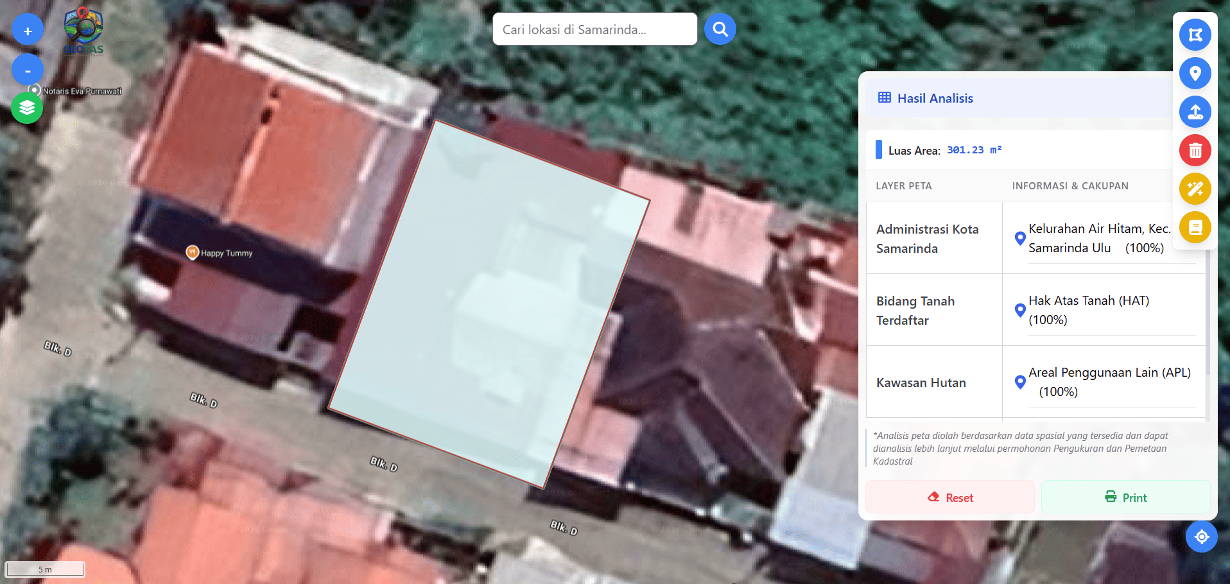Click the upload file button
Image resolution: width=1230 pixels, height=584 pixels.
coord(1195,112)
